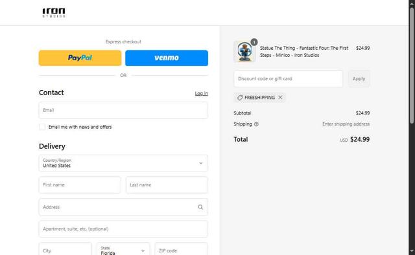This screenshot has width=415, height=255.
Task: Open the Country/Region dropdown
Action: [x=123, y=163]
